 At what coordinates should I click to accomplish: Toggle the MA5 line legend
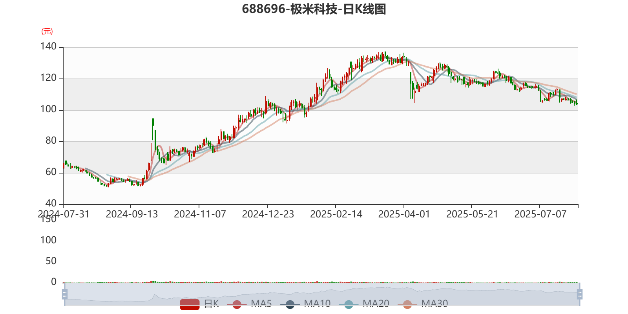249,304
